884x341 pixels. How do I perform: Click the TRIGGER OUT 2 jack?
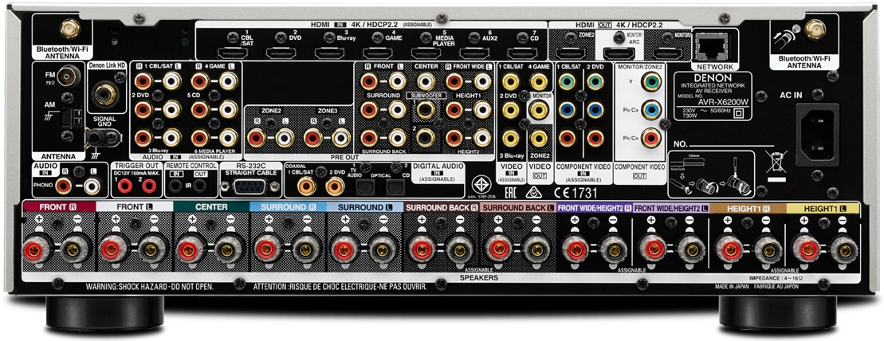tap(149, 186)
